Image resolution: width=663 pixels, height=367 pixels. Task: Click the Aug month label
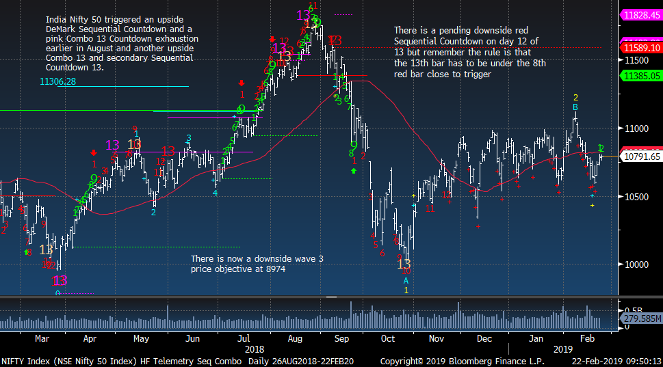(x=295, y=339)
